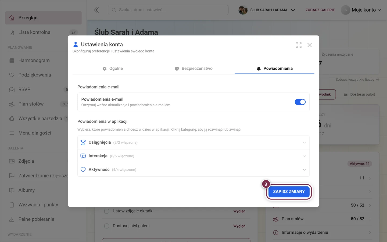Switch to the Ogólne tab

pyautogui.click(x=113, y=69)
